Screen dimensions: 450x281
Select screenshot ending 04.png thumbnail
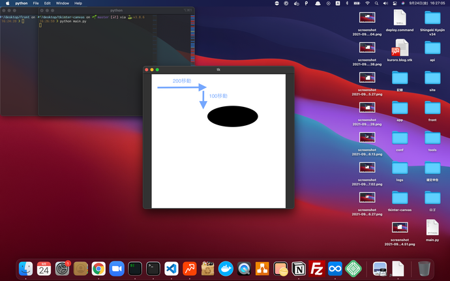click(367, 18)
